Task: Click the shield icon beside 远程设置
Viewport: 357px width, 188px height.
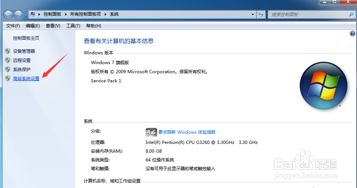Action: pyautogui.click(x=8, y=60)
